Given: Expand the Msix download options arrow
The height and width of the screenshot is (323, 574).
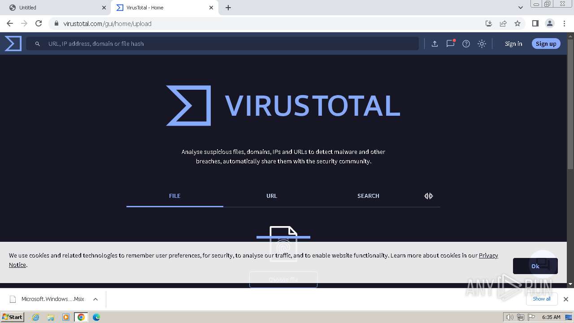Looking at the screenshot, I should [95, 299].
